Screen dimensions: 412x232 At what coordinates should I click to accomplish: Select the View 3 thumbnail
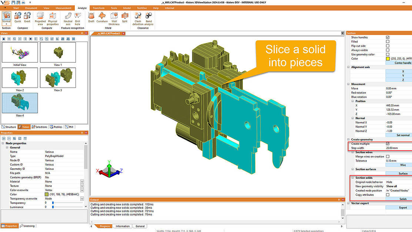pyautogui.click(x=58, y=78)
